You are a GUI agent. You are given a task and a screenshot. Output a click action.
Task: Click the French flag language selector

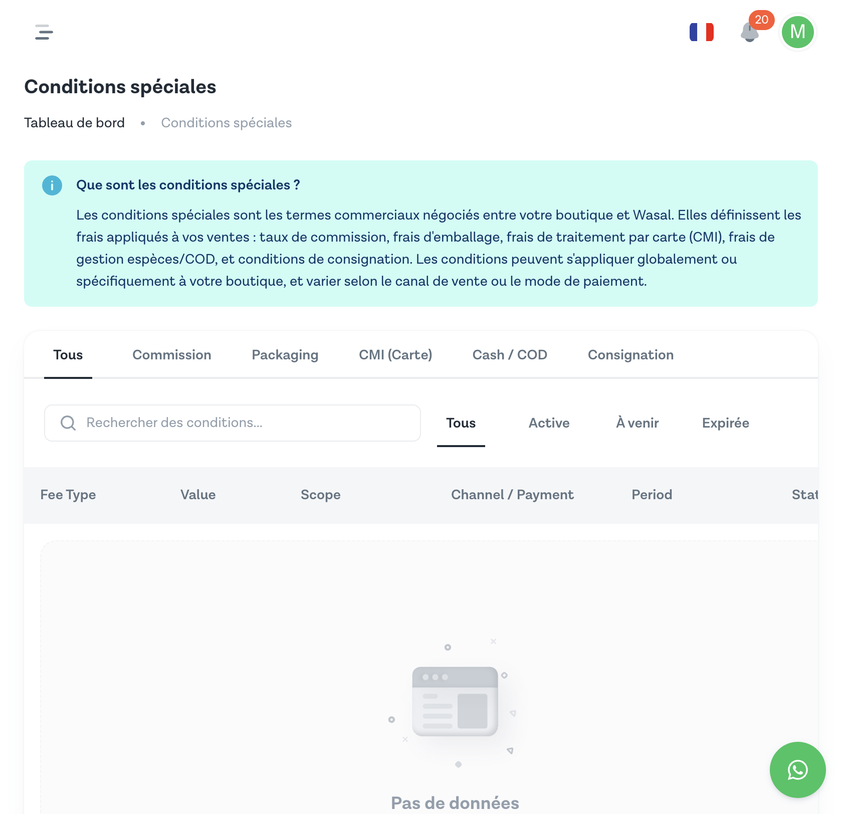(701, 32)
